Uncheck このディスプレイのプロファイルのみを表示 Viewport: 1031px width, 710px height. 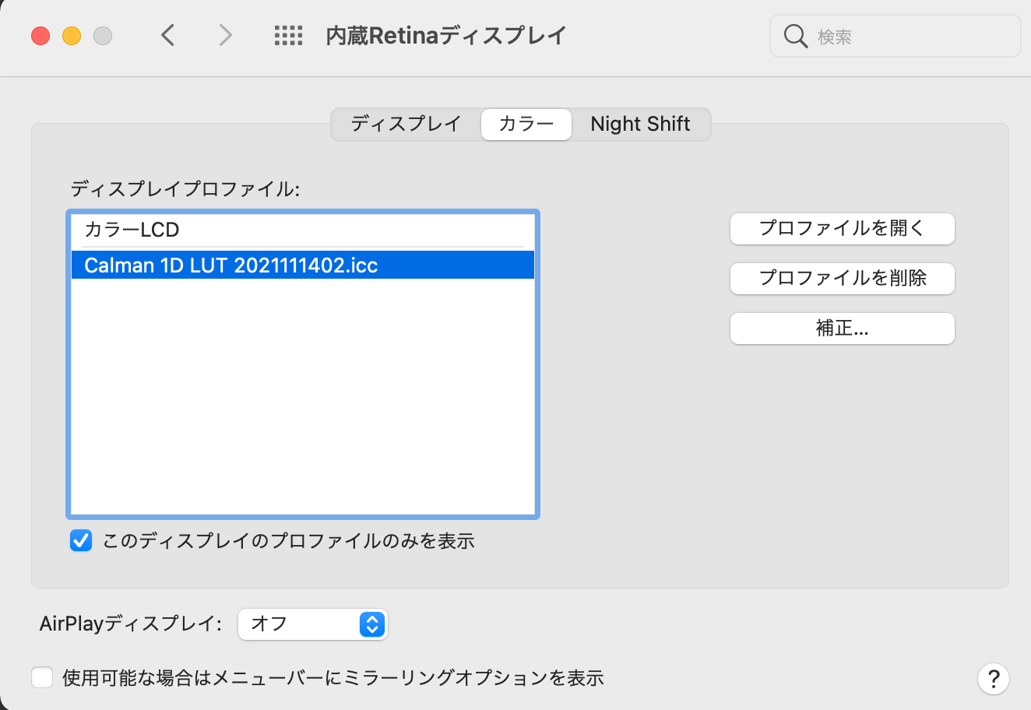pyautogui.click(x=81, y=540)
